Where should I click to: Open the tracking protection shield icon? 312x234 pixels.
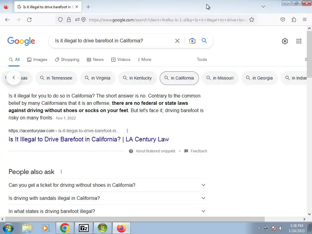(60, 19)
